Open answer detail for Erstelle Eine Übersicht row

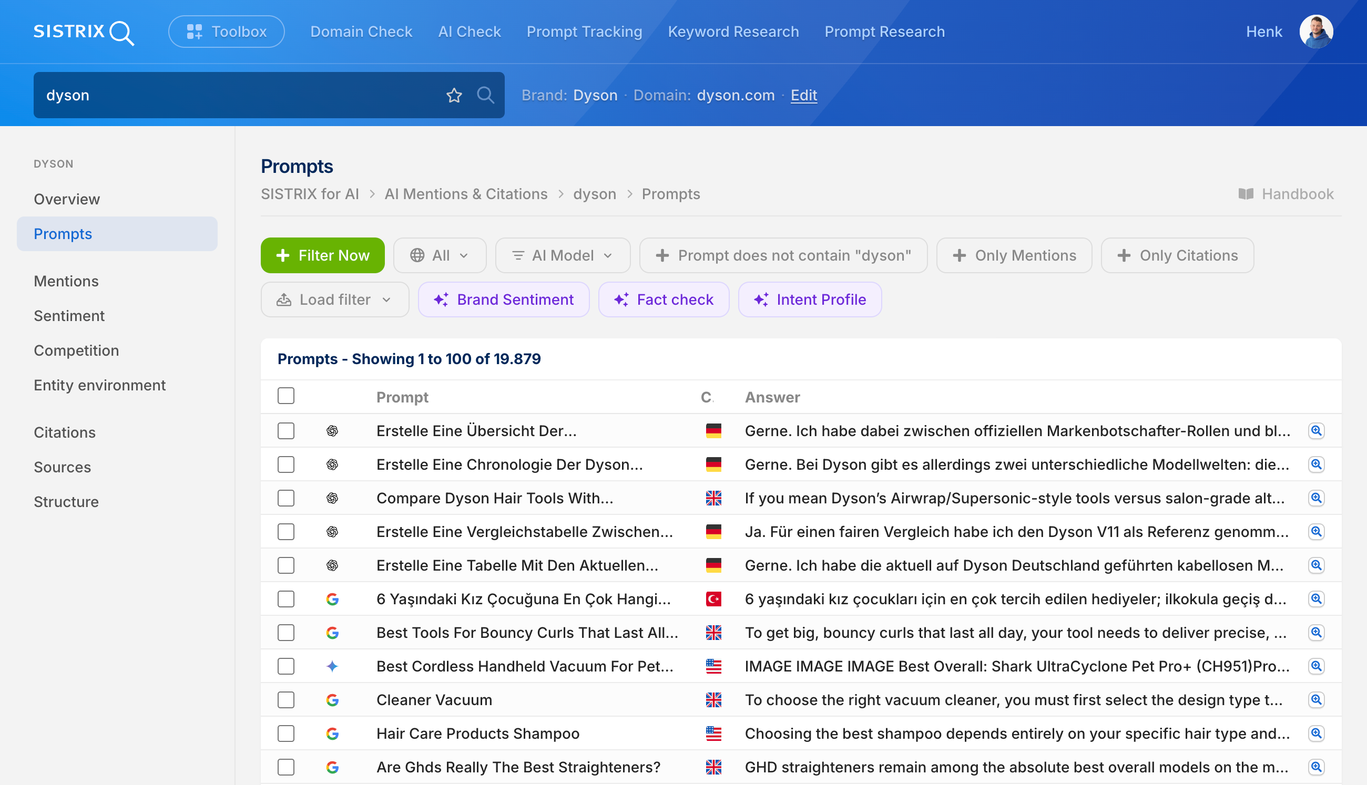pos(1317,431)
